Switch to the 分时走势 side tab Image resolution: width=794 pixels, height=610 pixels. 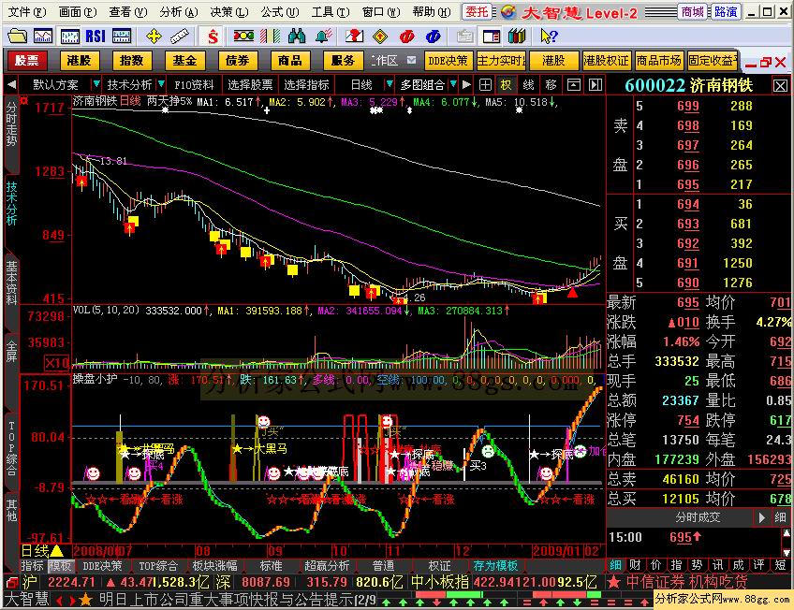[11, 123]
